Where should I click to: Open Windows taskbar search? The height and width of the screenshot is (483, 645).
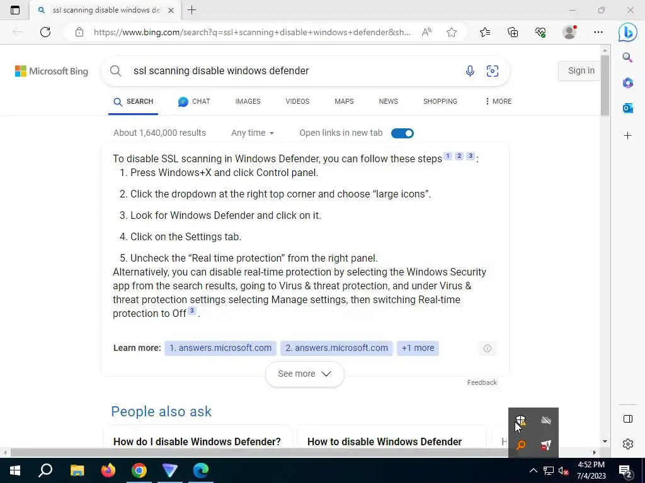pos(45,470)
